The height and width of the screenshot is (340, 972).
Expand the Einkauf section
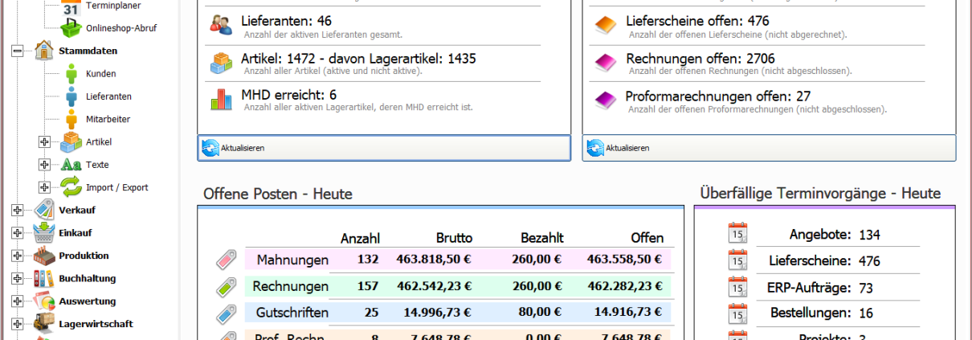[x=18, y=233]
